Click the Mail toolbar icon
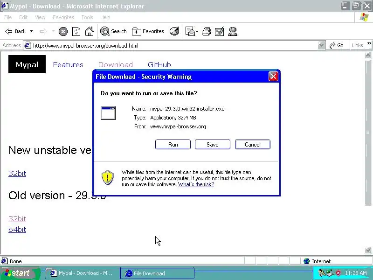 click(190, 31)
